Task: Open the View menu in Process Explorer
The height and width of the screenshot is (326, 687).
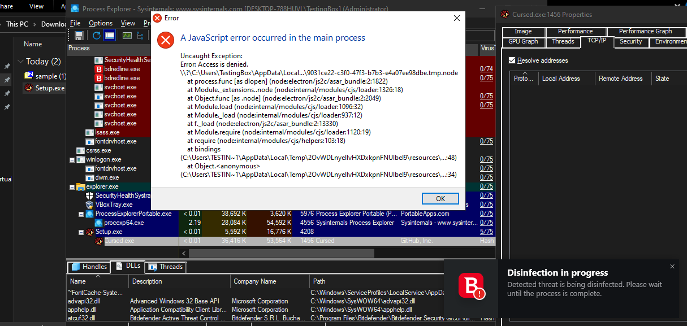Action: 128,23
